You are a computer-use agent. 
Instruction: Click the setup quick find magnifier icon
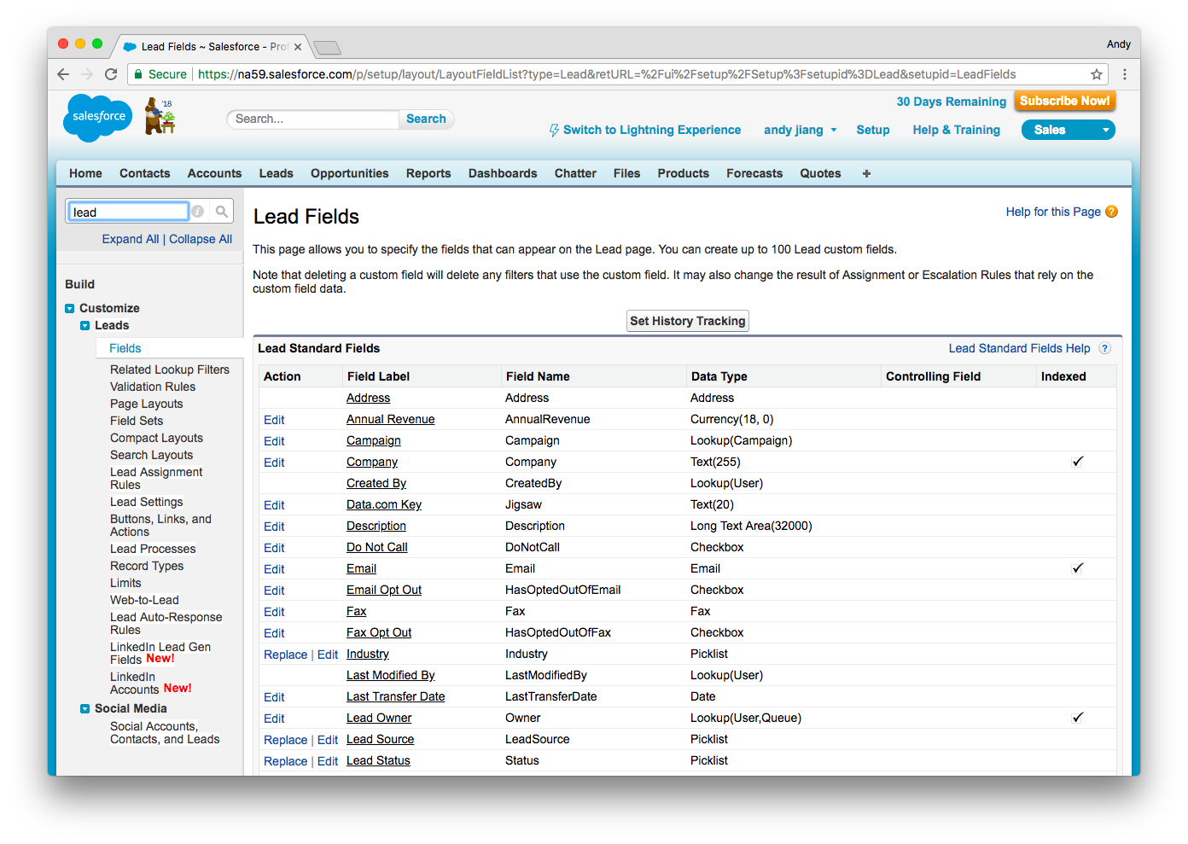(x=222, y=212)
